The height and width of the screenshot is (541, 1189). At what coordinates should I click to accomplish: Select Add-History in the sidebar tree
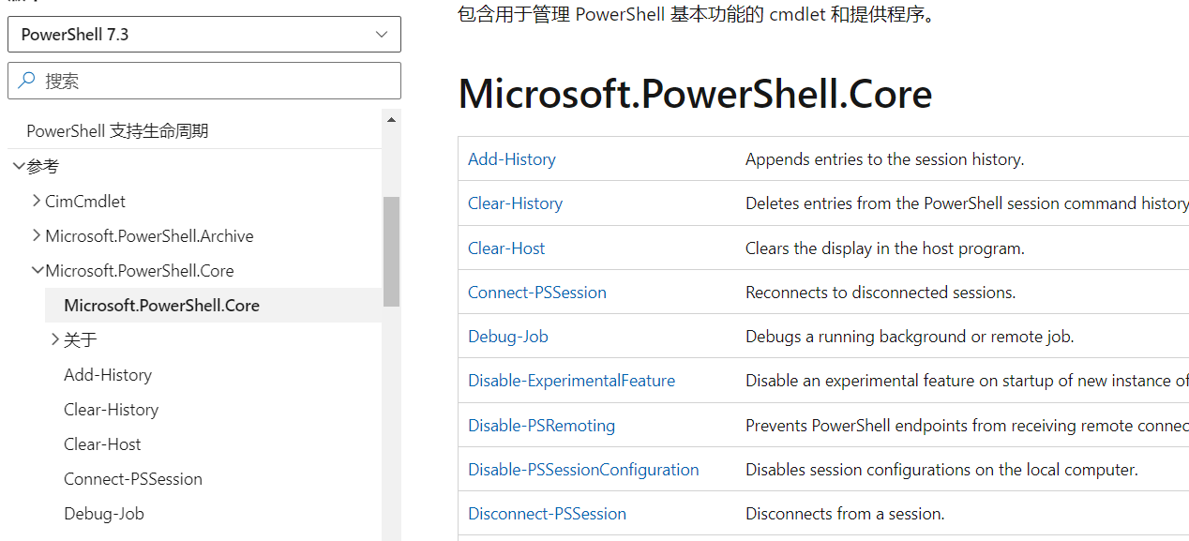coord(107,374)
